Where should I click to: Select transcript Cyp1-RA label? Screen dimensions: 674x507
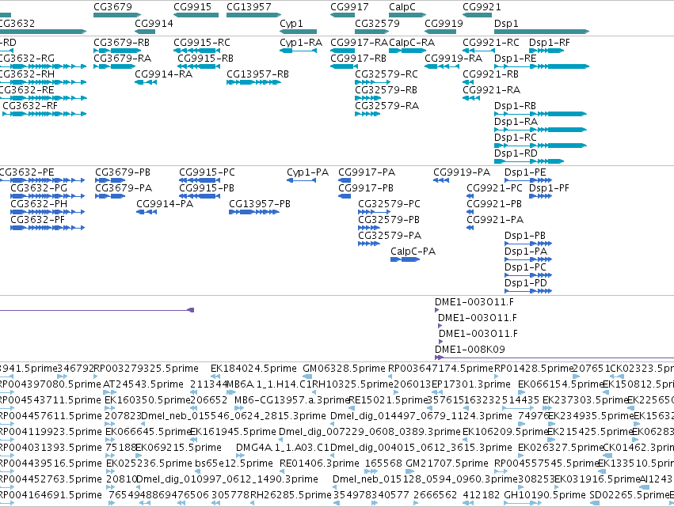point(301,43)
